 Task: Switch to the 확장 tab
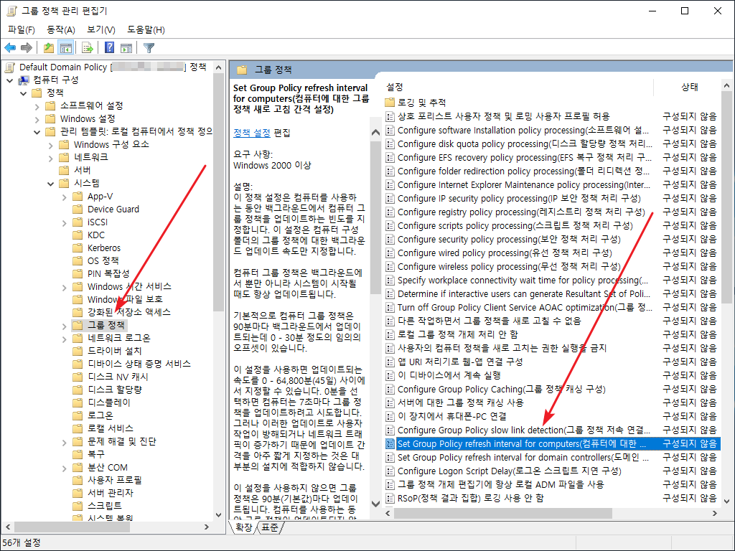244,527
